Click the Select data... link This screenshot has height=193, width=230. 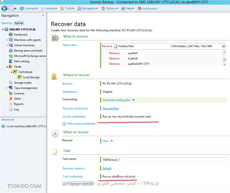(x=71, y=45)
